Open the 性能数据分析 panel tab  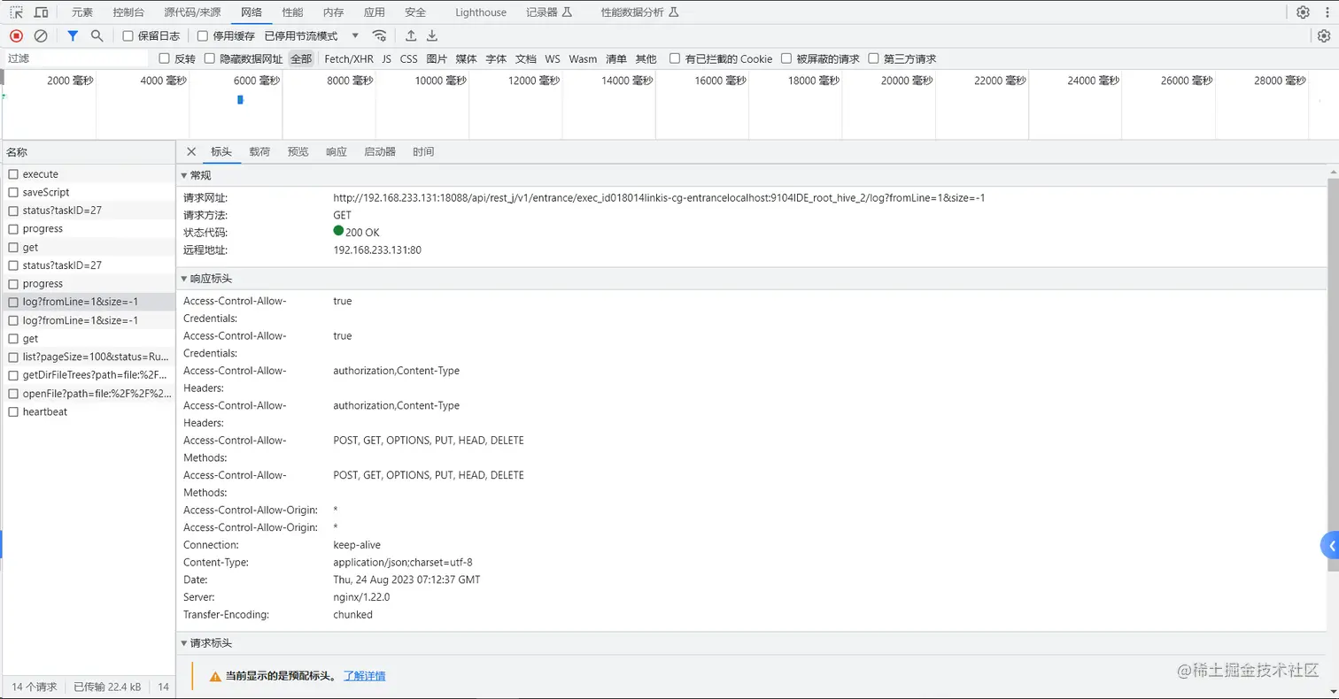(x=639, y=12)
